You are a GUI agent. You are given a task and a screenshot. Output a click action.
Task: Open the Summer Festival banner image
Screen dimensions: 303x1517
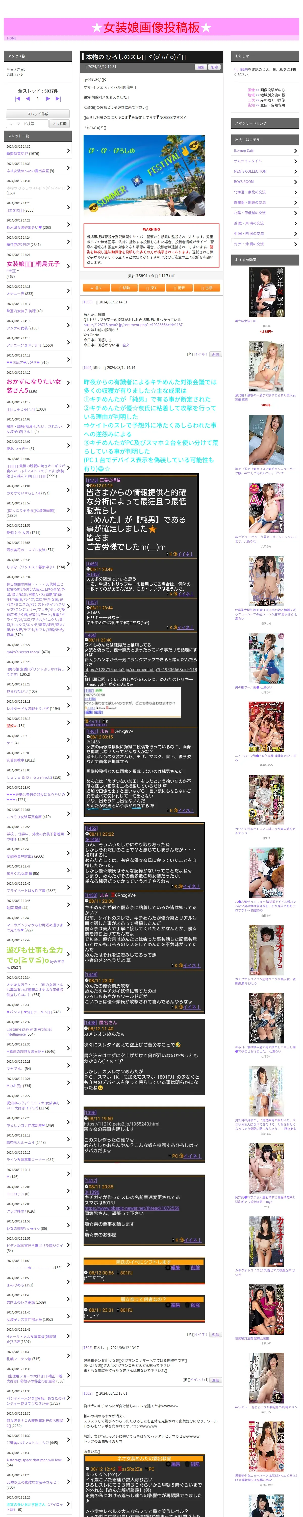[144, 175]
